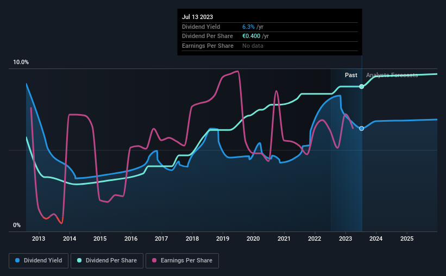Image resolution: width=446 pixels, height=276 pixels.
Task: Click the 2022 x-axis label
Action: [x=315, y=239]
